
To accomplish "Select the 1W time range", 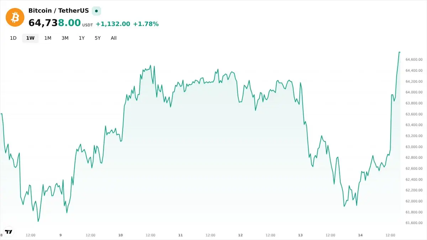I will (x=30, y=38).
